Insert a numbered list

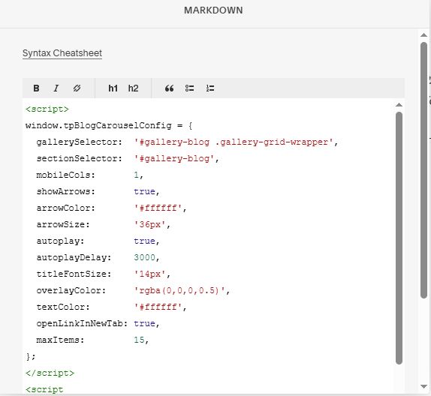click(x=210, y=88)
